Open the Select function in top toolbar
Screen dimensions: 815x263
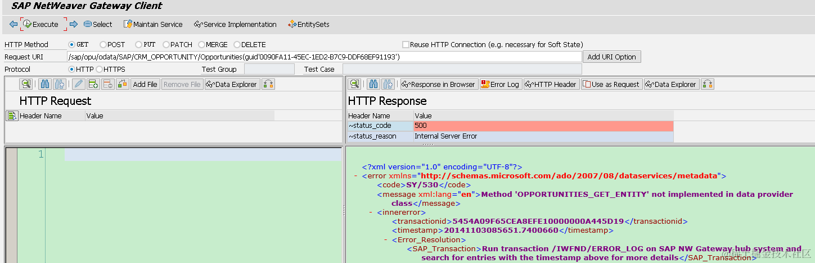(98, 24)
